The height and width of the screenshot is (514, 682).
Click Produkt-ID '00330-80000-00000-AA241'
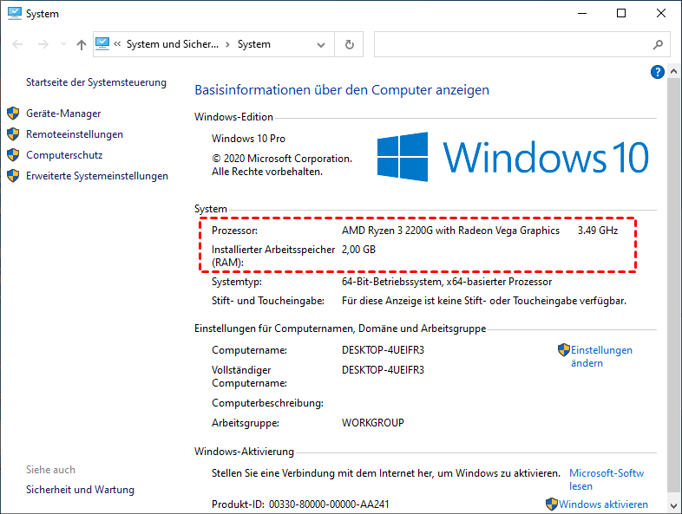329,504
